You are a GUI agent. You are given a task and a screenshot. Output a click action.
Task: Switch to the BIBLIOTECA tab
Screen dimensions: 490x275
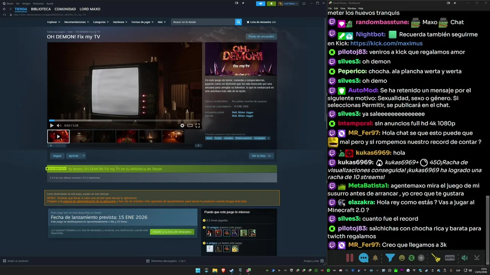click(41, 9)
